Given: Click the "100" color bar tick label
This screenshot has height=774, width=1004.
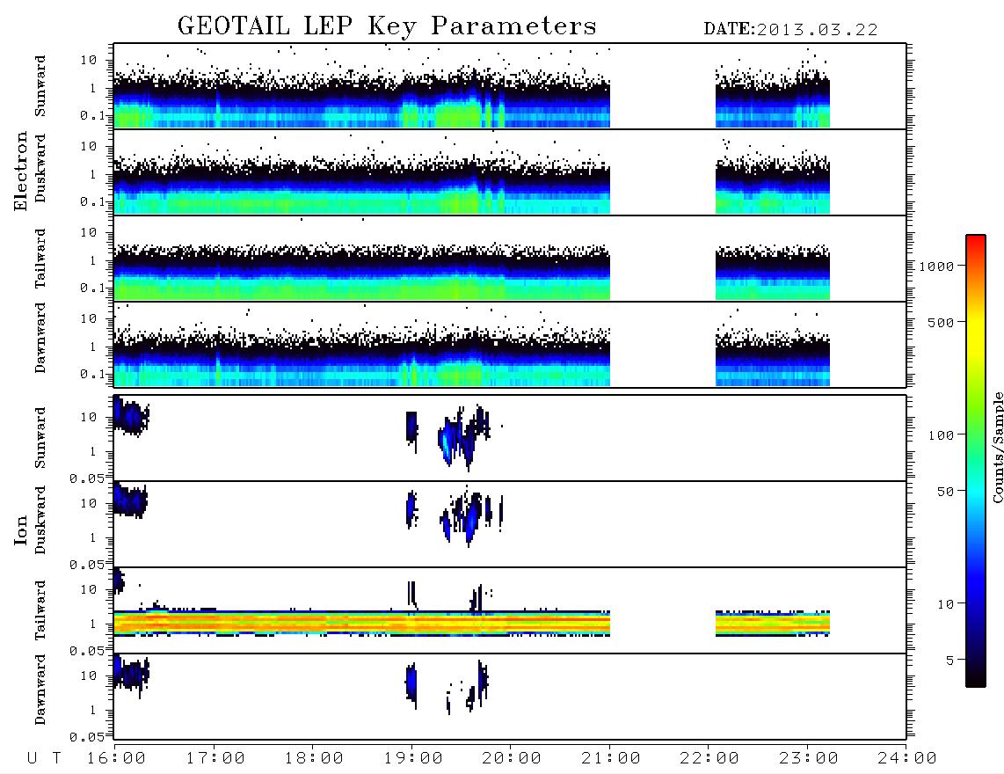Looking at the screenshot, I should [941, 435].
